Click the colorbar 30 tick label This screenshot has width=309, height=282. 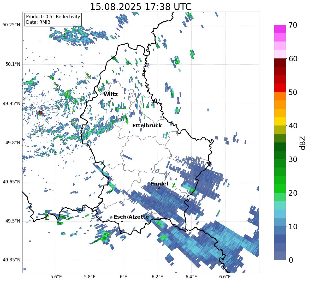pos(293,159)
